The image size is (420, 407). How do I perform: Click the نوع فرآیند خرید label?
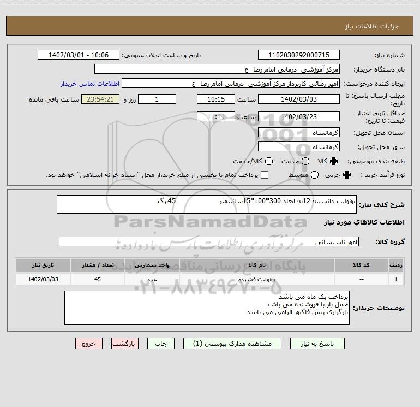383,175
